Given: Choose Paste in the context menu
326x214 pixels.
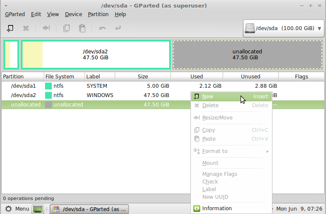Looking at the screenshot, I should pyautogui.click(x=231, y=139).
